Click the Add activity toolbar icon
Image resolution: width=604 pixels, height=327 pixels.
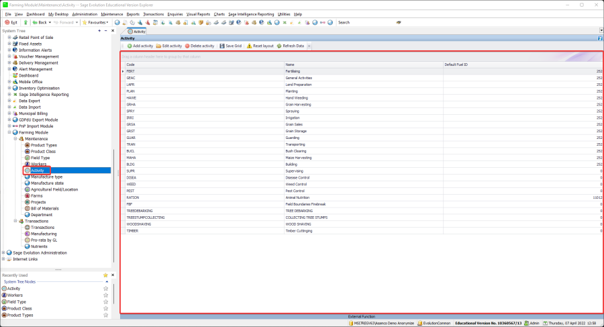pos(129,46)
